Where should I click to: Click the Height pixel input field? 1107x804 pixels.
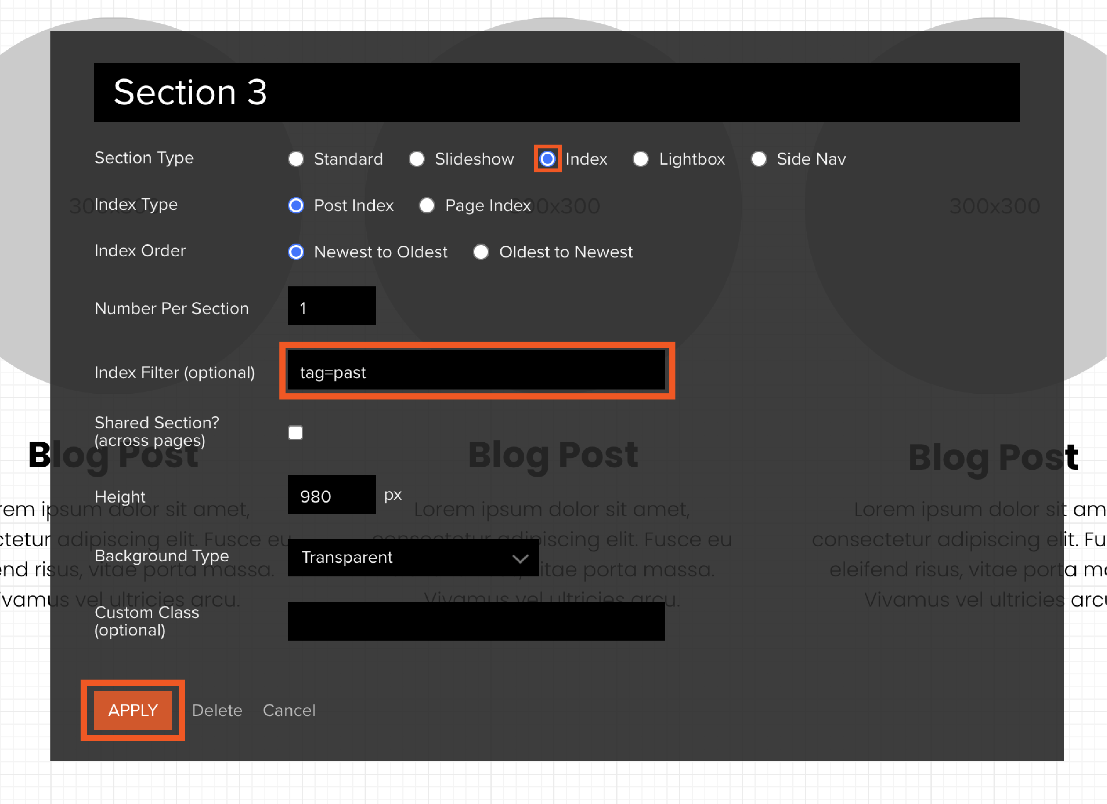click(x=331, y=494)
